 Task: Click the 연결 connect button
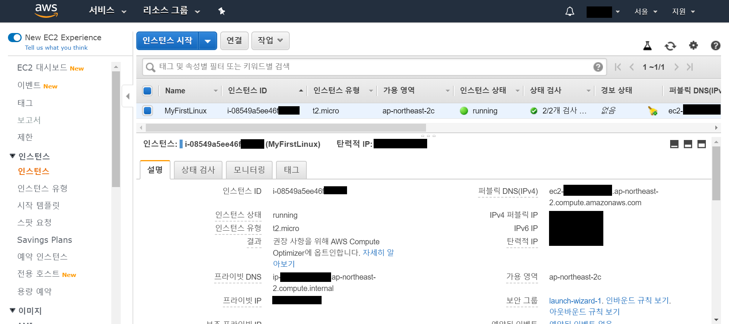tap(234, 41)
